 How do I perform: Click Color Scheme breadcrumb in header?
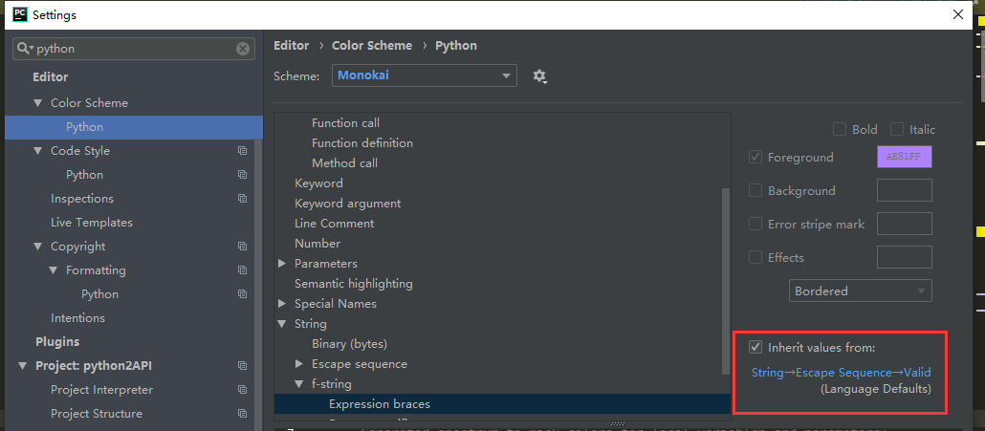pyautogui.click(x=372, y=45)
